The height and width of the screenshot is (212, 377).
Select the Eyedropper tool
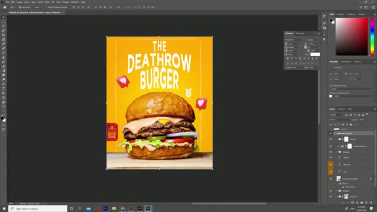(4, 44)
